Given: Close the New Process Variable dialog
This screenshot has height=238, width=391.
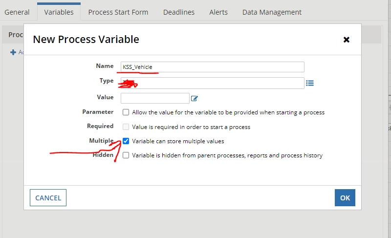Looking at the screenshot, I should pyautogui.click(x=347, y=40).
